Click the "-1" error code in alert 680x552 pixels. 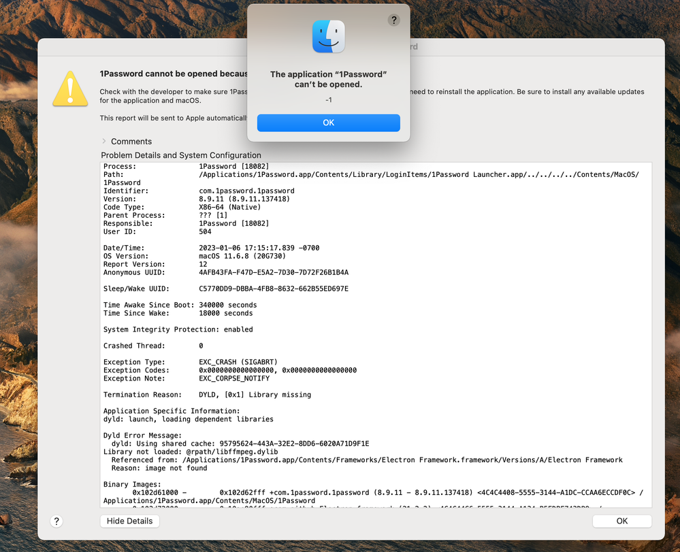click(328, 100)
